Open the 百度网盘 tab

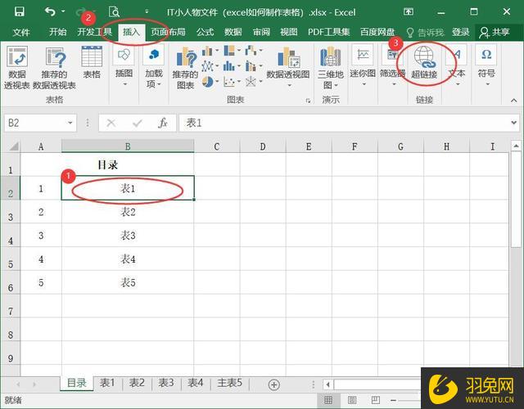coord(377,32)
